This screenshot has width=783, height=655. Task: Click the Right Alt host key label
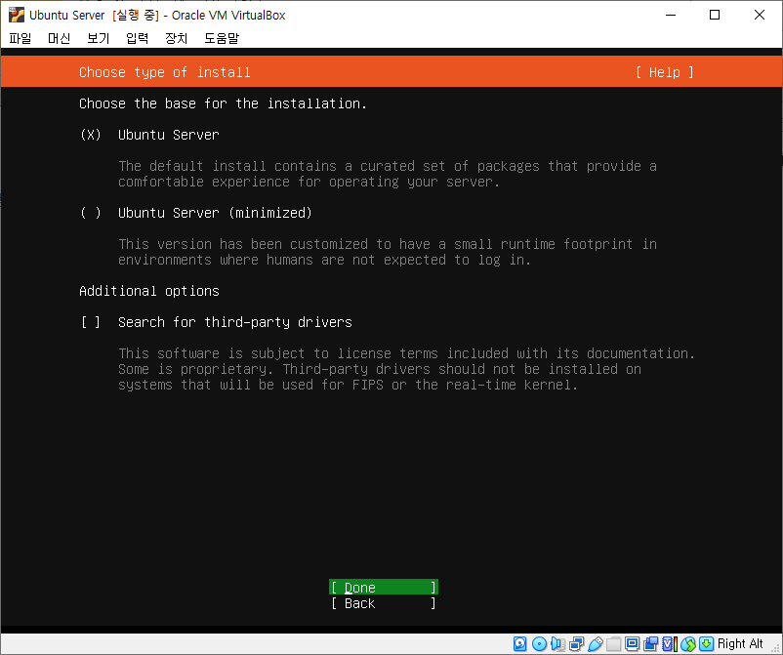click(x=740, y=644)
